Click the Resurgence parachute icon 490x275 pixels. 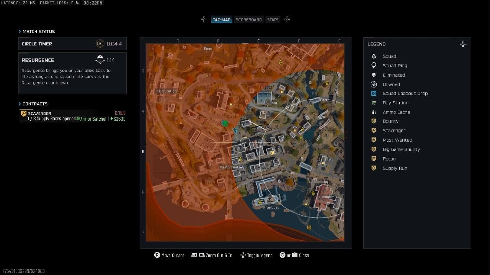point(100,60)
